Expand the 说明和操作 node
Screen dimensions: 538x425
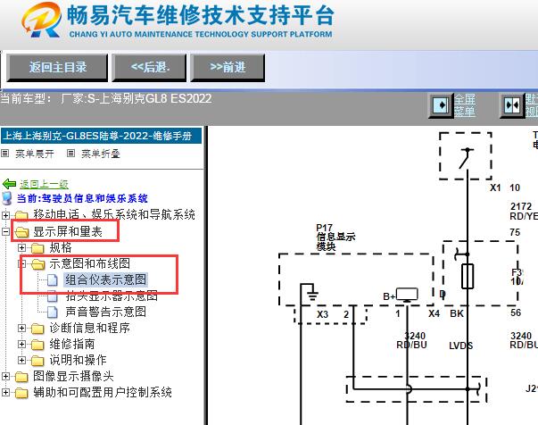pyautogui.click(x=21, y=360)
